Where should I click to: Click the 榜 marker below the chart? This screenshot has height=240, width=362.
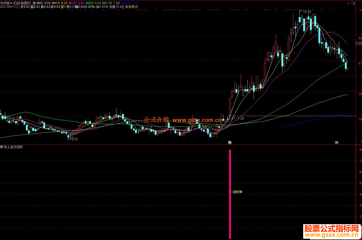click(230, 142)
